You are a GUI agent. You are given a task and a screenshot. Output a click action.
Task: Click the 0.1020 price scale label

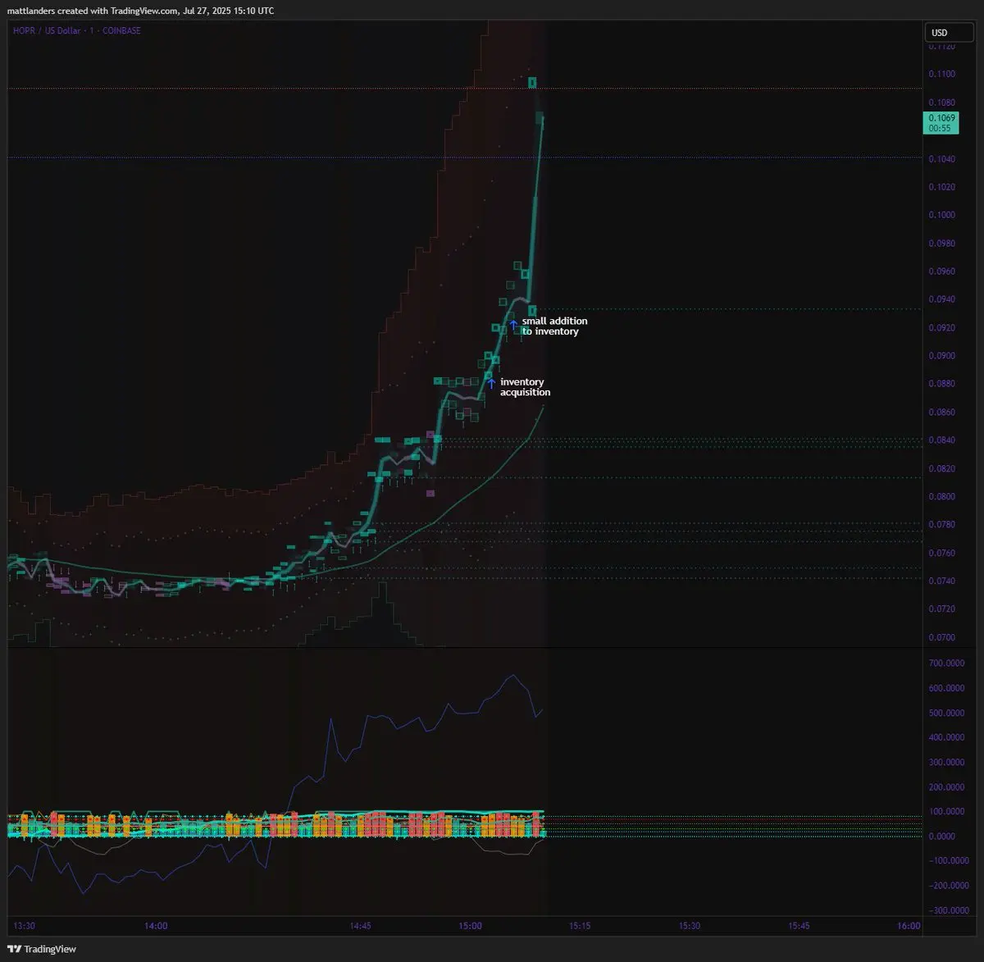coord(941,187)
